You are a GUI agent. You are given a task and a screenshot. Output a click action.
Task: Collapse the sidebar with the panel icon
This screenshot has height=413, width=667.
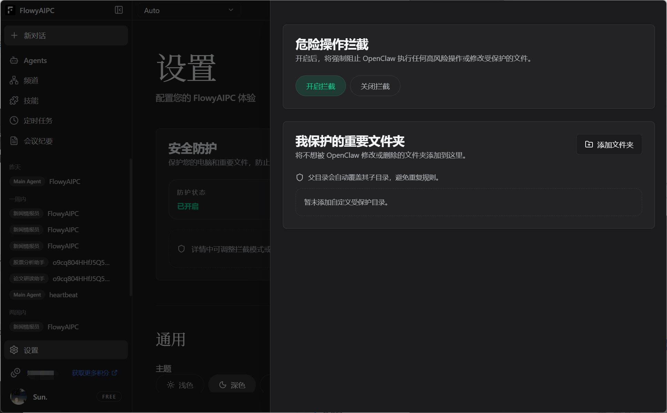click(x=119, y=10)
